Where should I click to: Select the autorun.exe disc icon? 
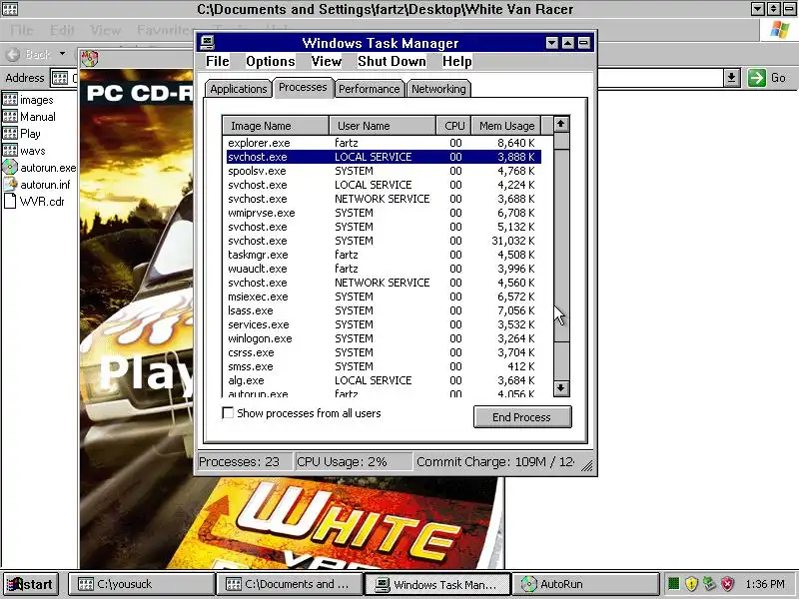10,167
